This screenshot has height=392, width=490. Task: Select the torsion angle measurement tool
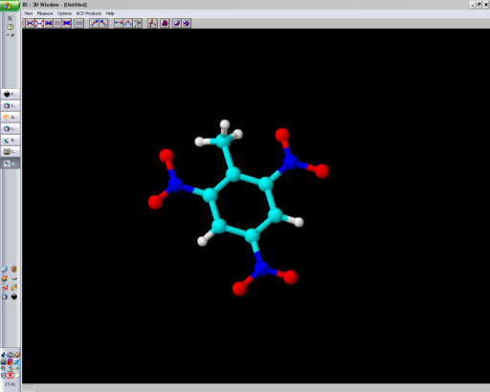point(137,23)
